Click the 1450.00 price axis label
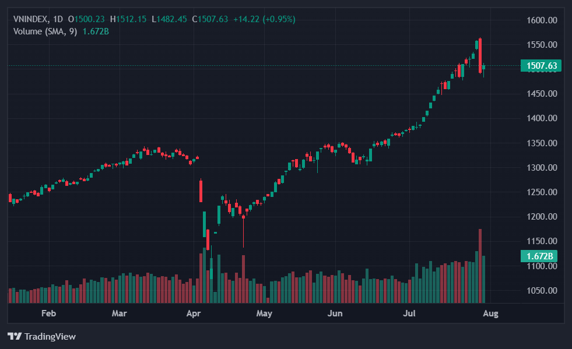 click(542, 94)
